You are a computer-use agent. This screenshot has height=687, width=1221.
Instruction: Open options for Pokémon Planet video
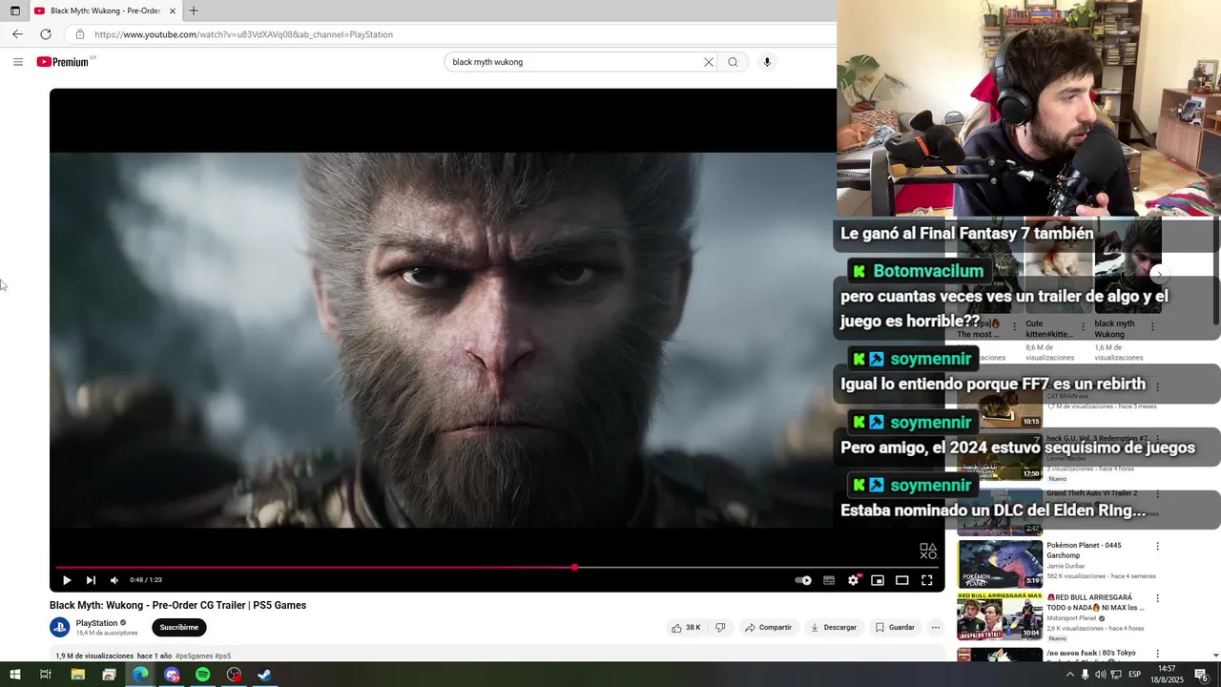click(1158, 547)
